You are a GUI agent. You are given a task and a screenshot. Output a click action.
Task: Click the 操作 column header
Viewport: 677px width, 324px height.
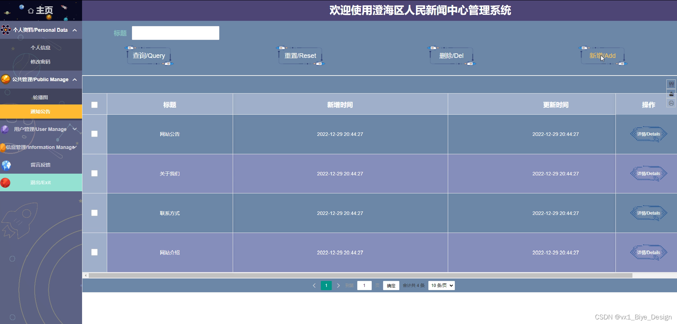(649, 105)
